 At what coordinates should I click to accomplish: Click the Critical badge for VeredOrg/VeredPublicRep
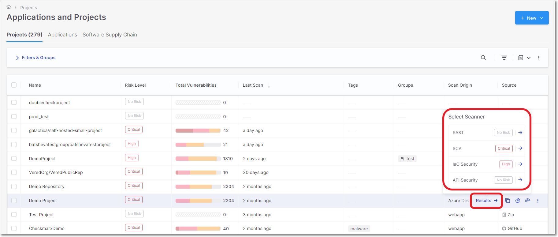(x=134, y=171)
